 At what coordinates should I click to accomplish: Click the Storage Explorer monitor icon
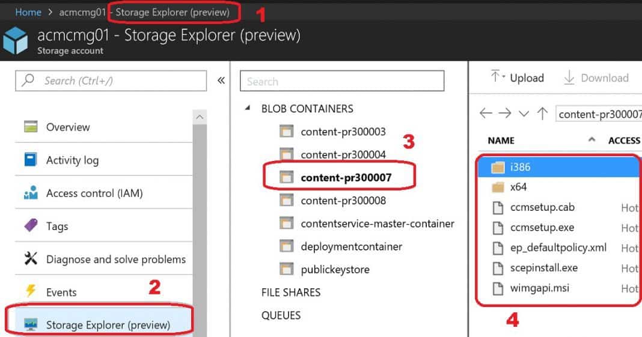click(31, 324)
